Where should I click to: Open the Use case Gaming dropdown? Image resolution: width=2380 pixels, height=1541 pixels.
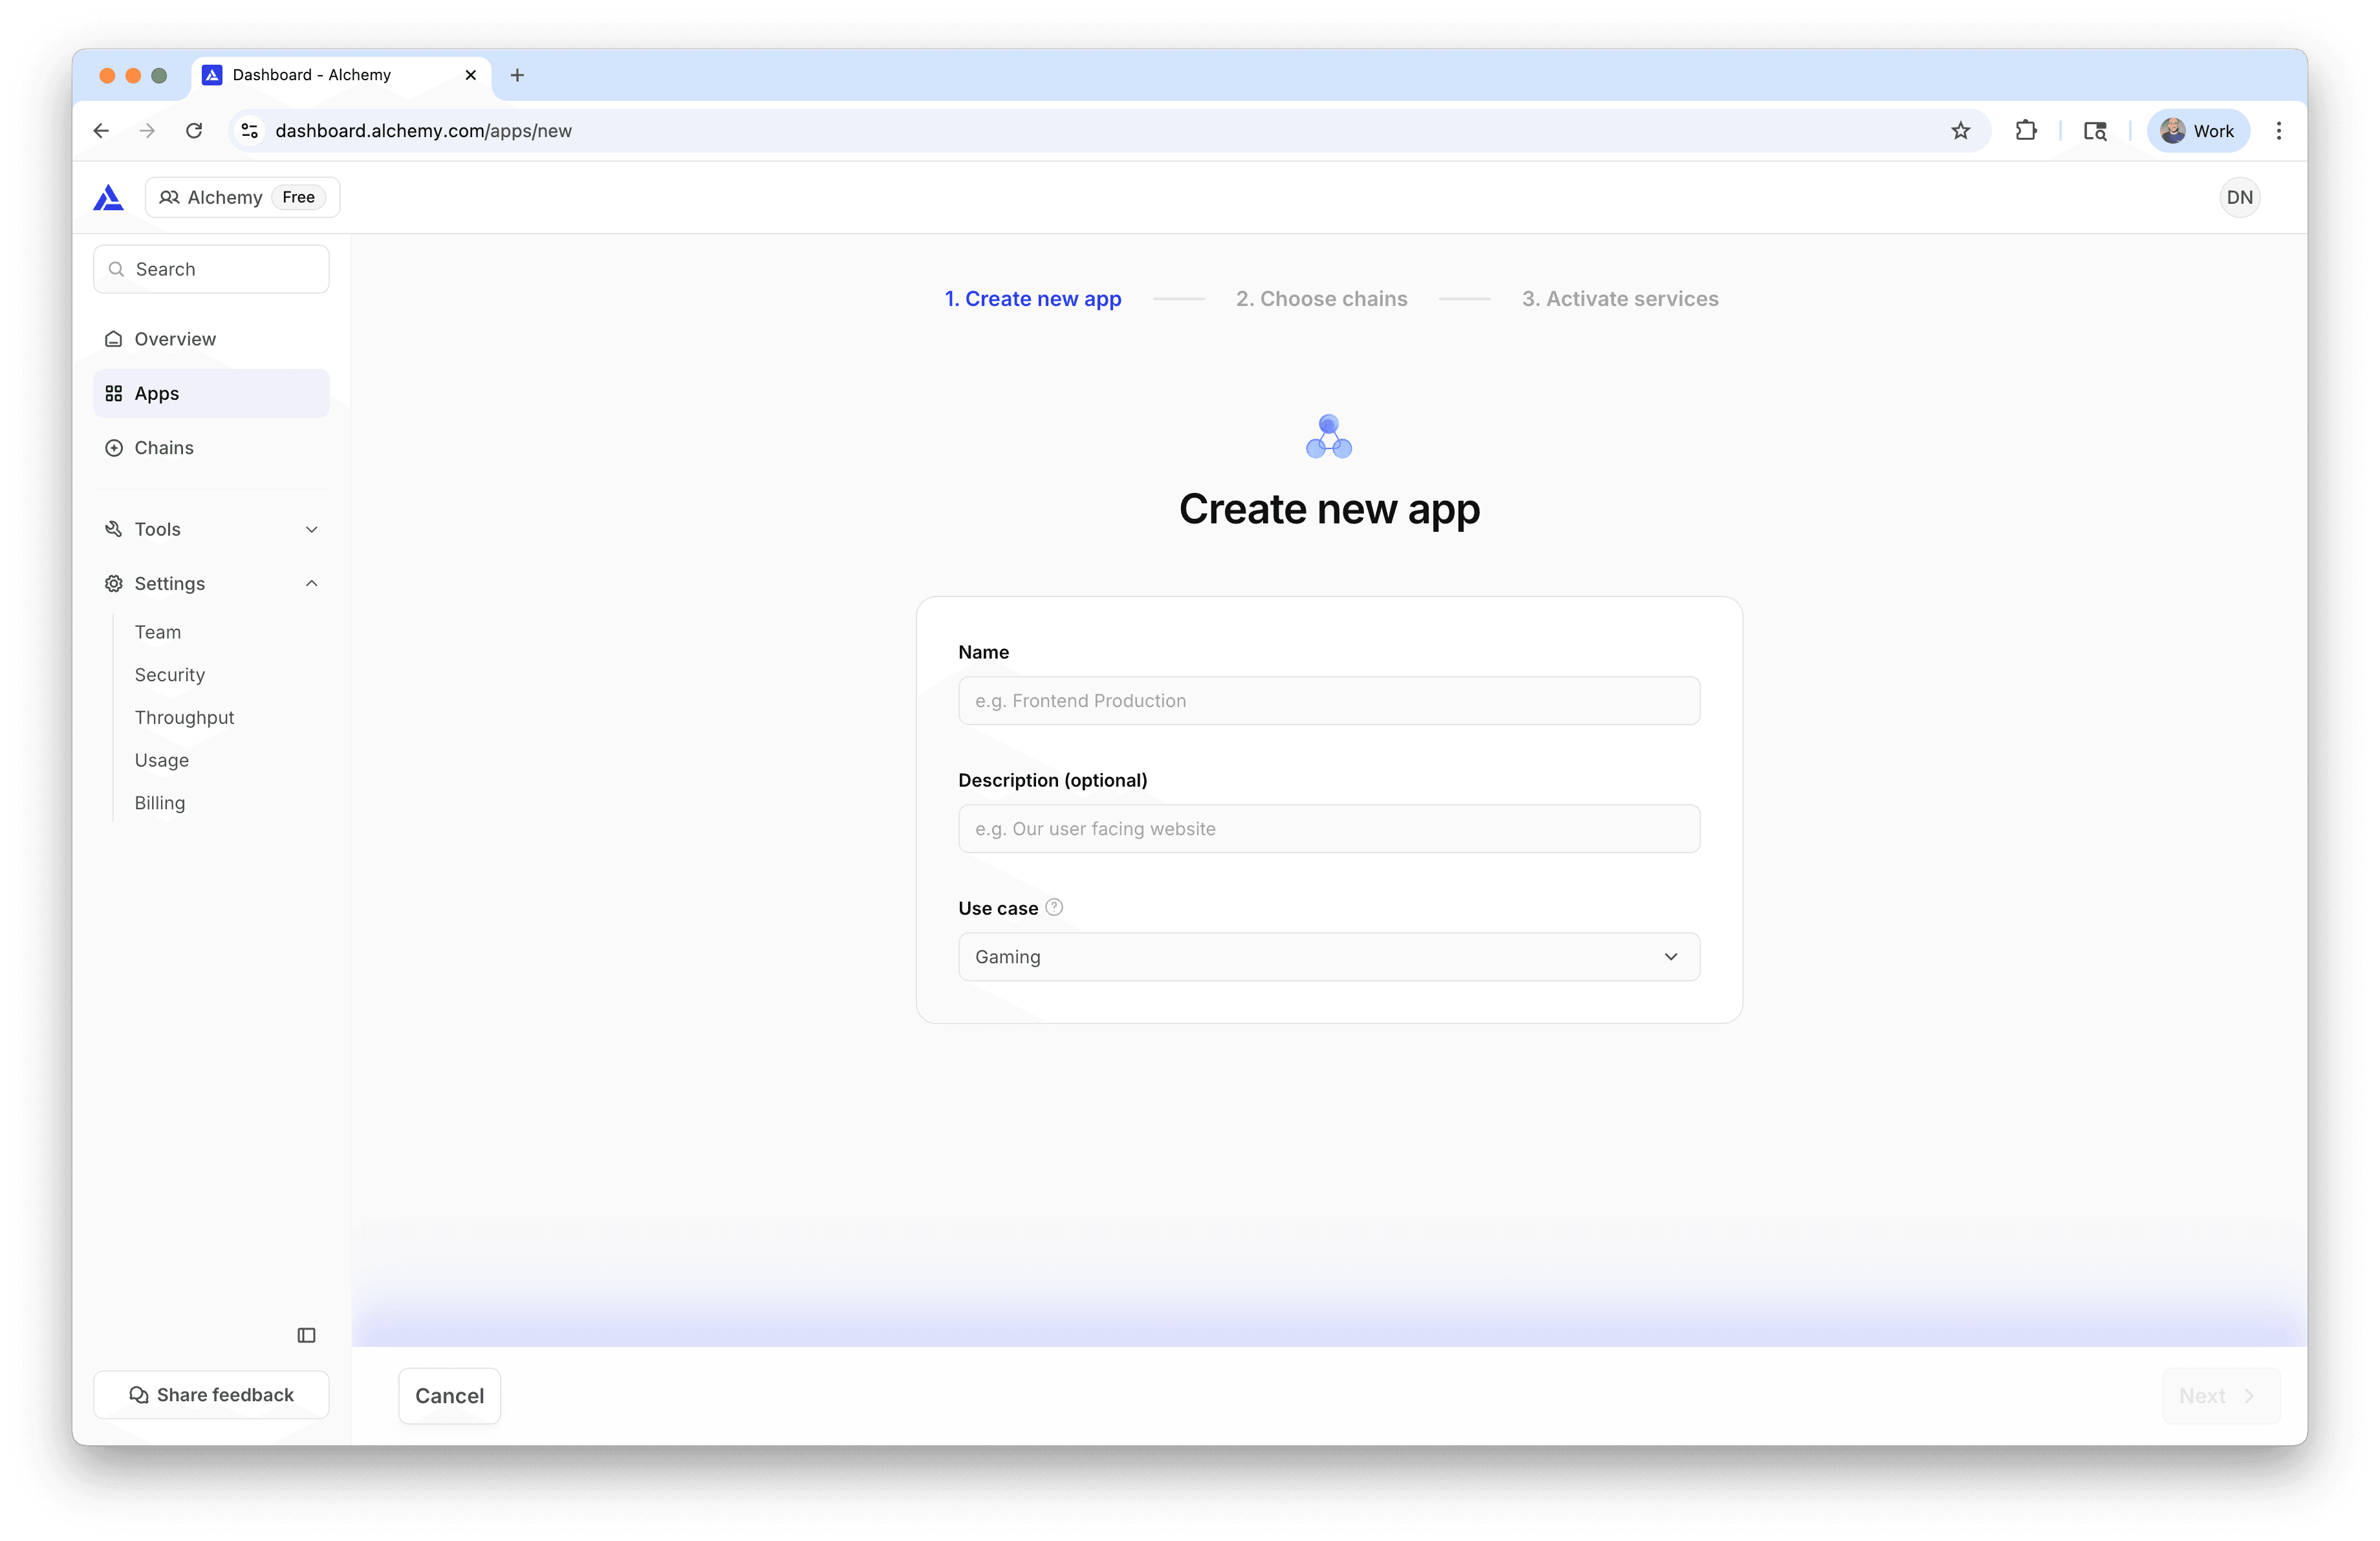(1328, 957)
